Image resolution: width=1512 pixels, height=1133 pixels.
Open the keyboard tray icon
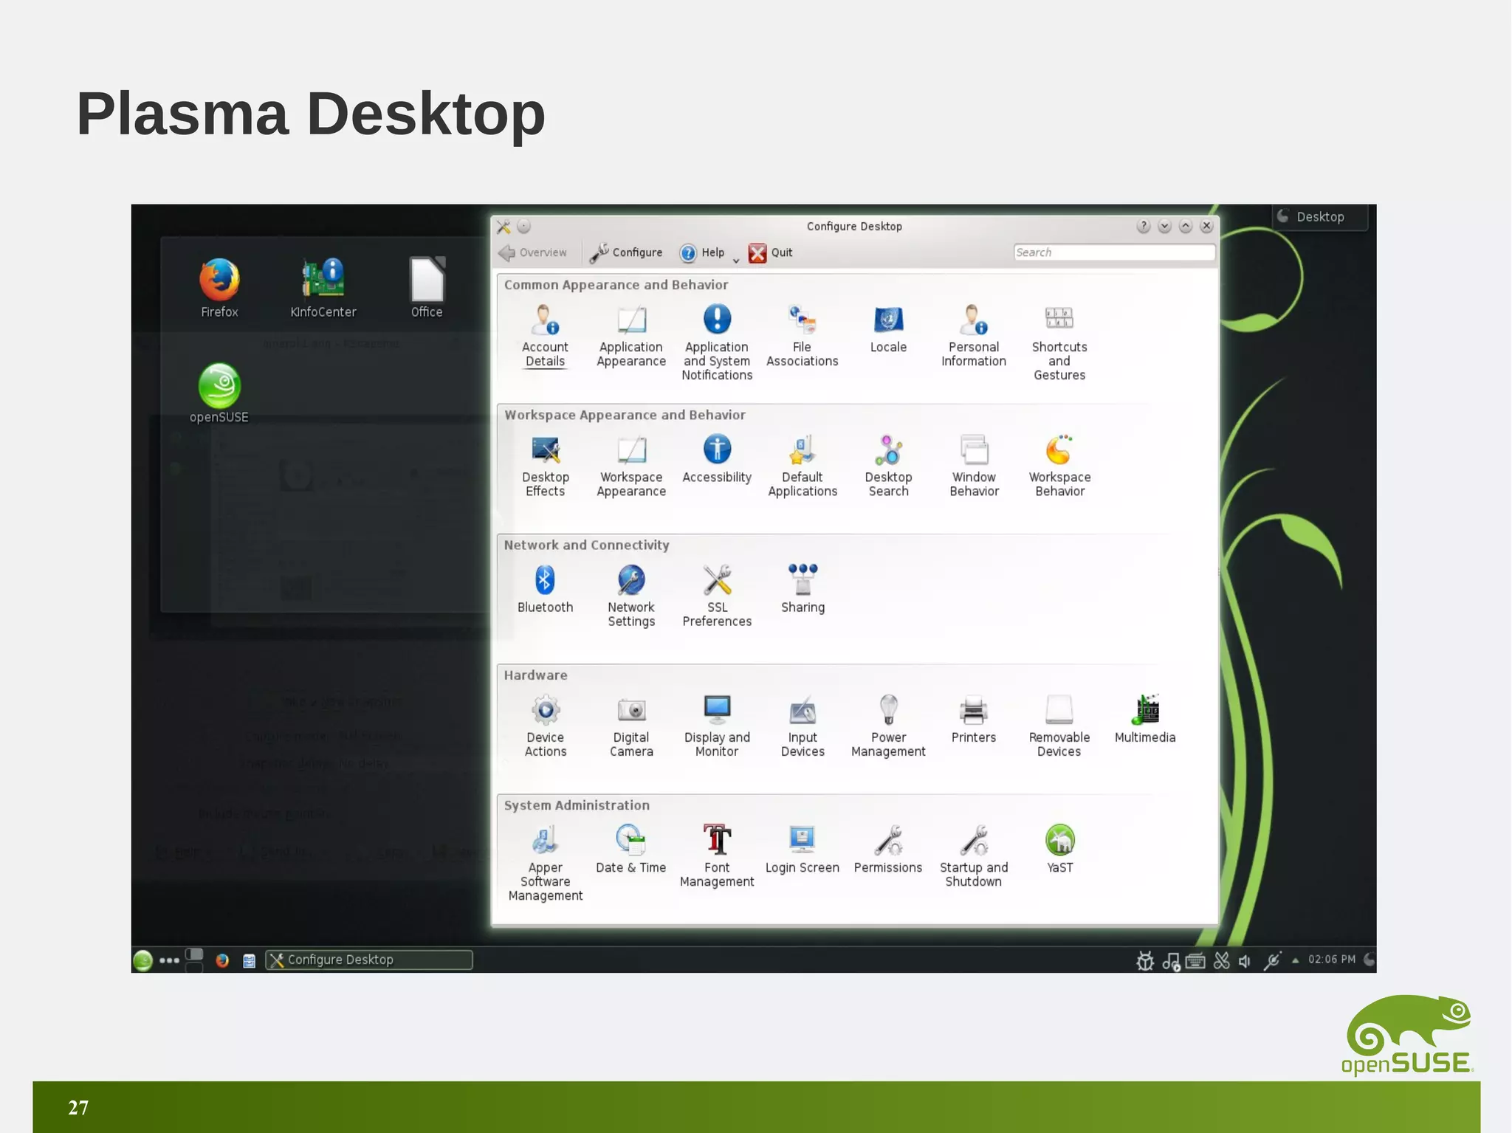point(1195,961)
